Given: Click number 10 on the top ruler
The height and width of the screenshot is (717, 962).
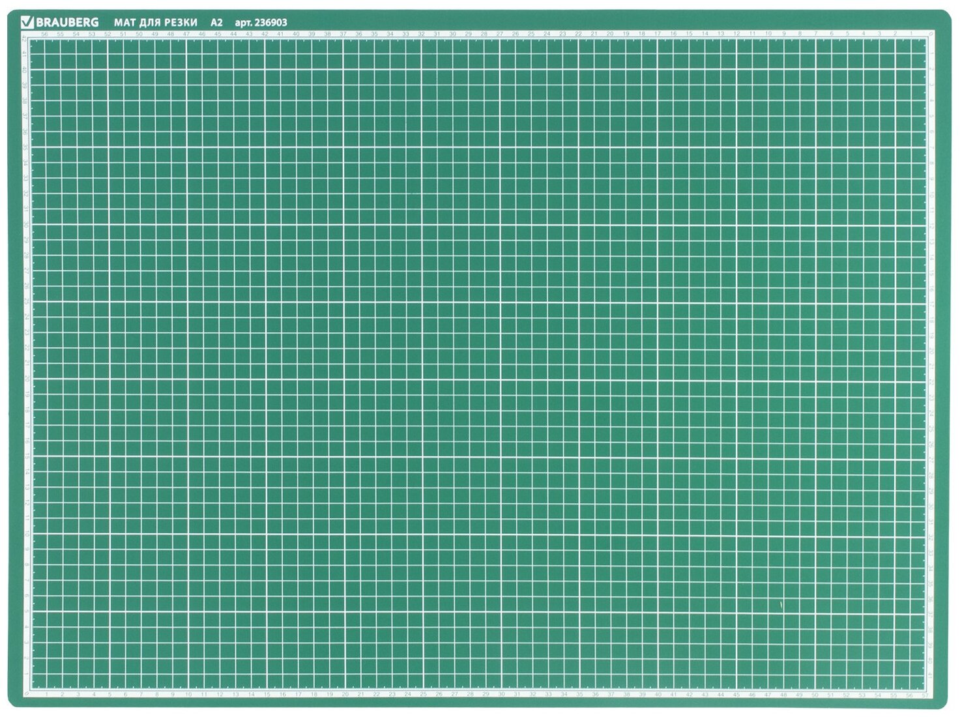Looking at the screenshot, I should coord(768,33).
